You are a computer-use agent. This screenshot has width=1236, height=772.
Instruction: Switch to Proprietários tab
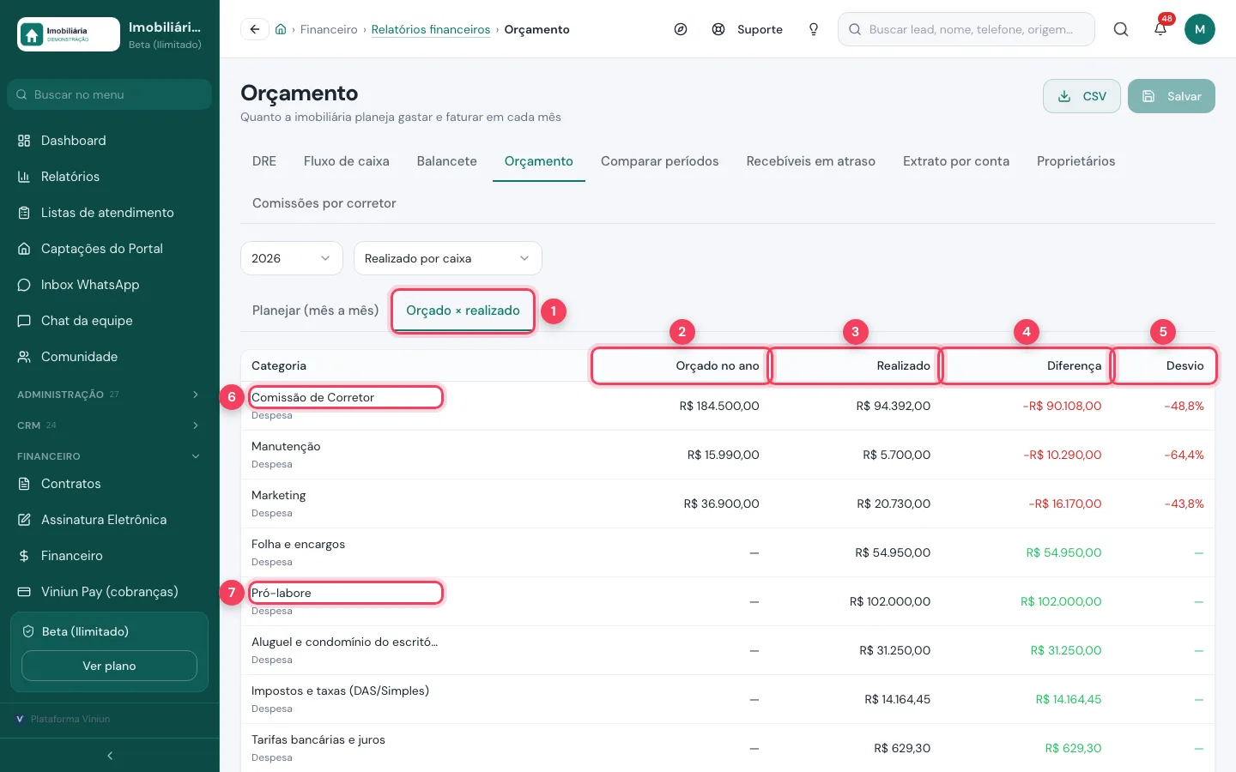pyautogui.click(x=1076, y=161)
